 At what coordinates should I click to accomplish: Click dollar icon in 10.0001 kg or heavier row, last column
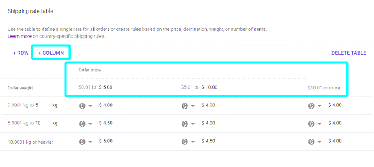[x=311, y=142]
